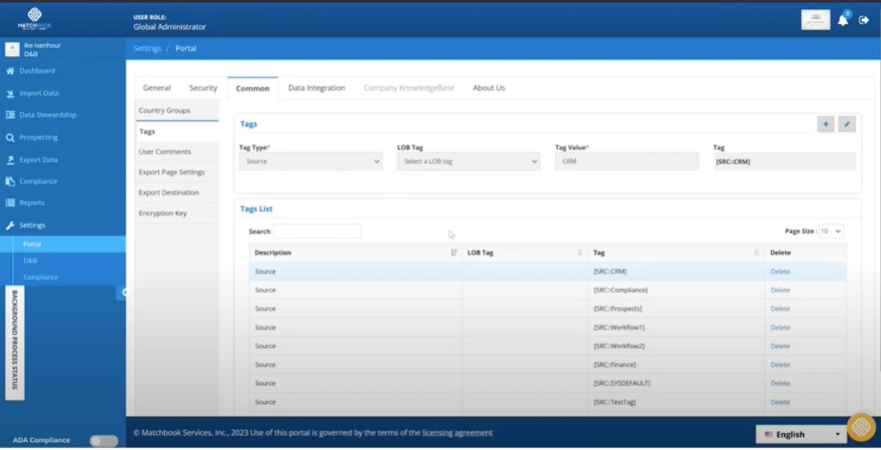
Task: Delete the [SRC::Workflow1] tag
Action: point(780,327)
